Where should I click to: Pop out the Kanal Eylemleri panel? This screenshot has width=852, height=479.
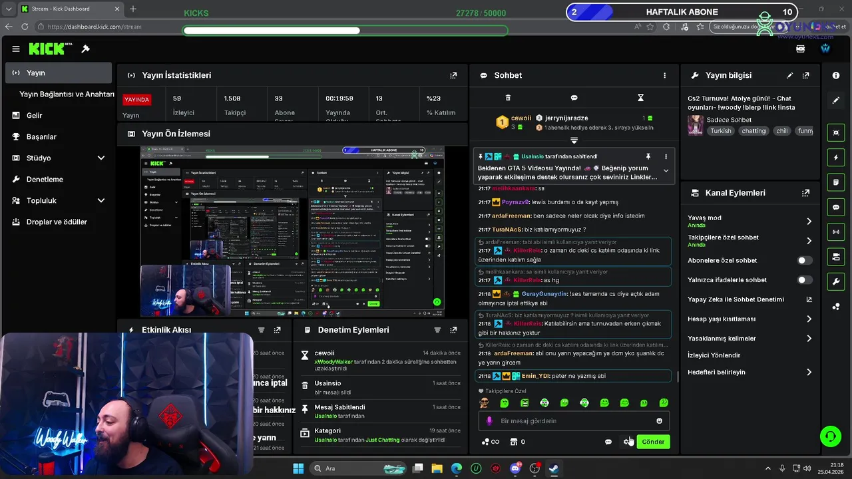806,193
